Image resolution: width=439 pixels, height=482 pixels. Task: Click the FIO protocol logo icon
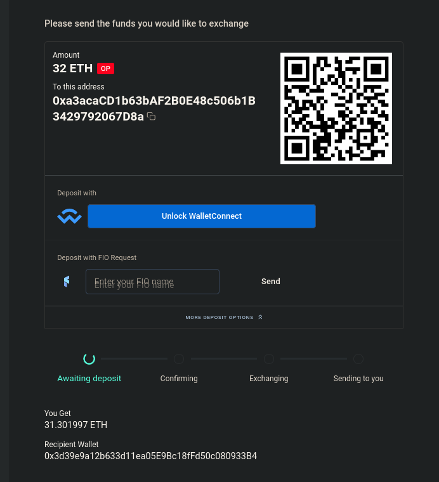tap(67, 281)
